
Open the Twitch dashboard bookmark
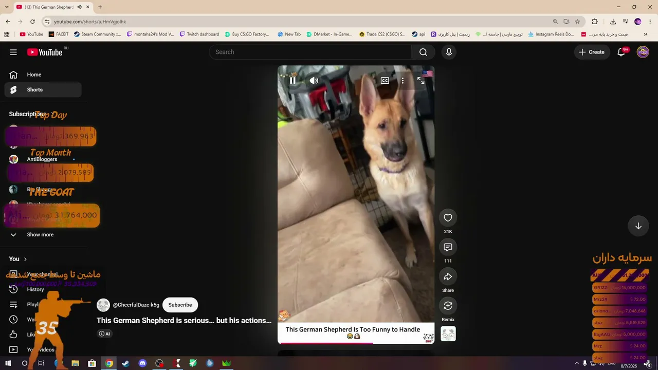pos(199,34)
